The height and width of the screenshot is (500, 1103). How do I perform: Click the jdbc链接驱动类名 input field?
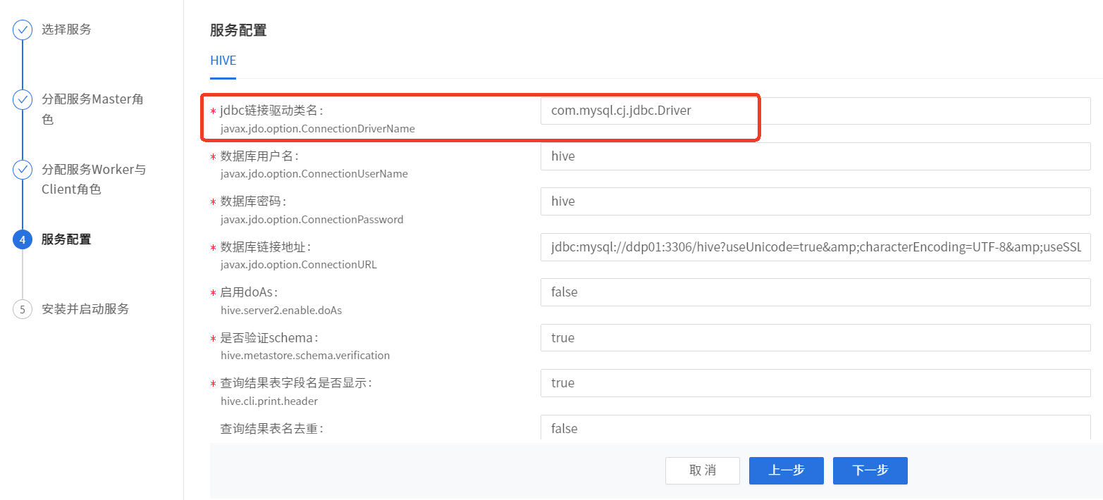(815, 111)
